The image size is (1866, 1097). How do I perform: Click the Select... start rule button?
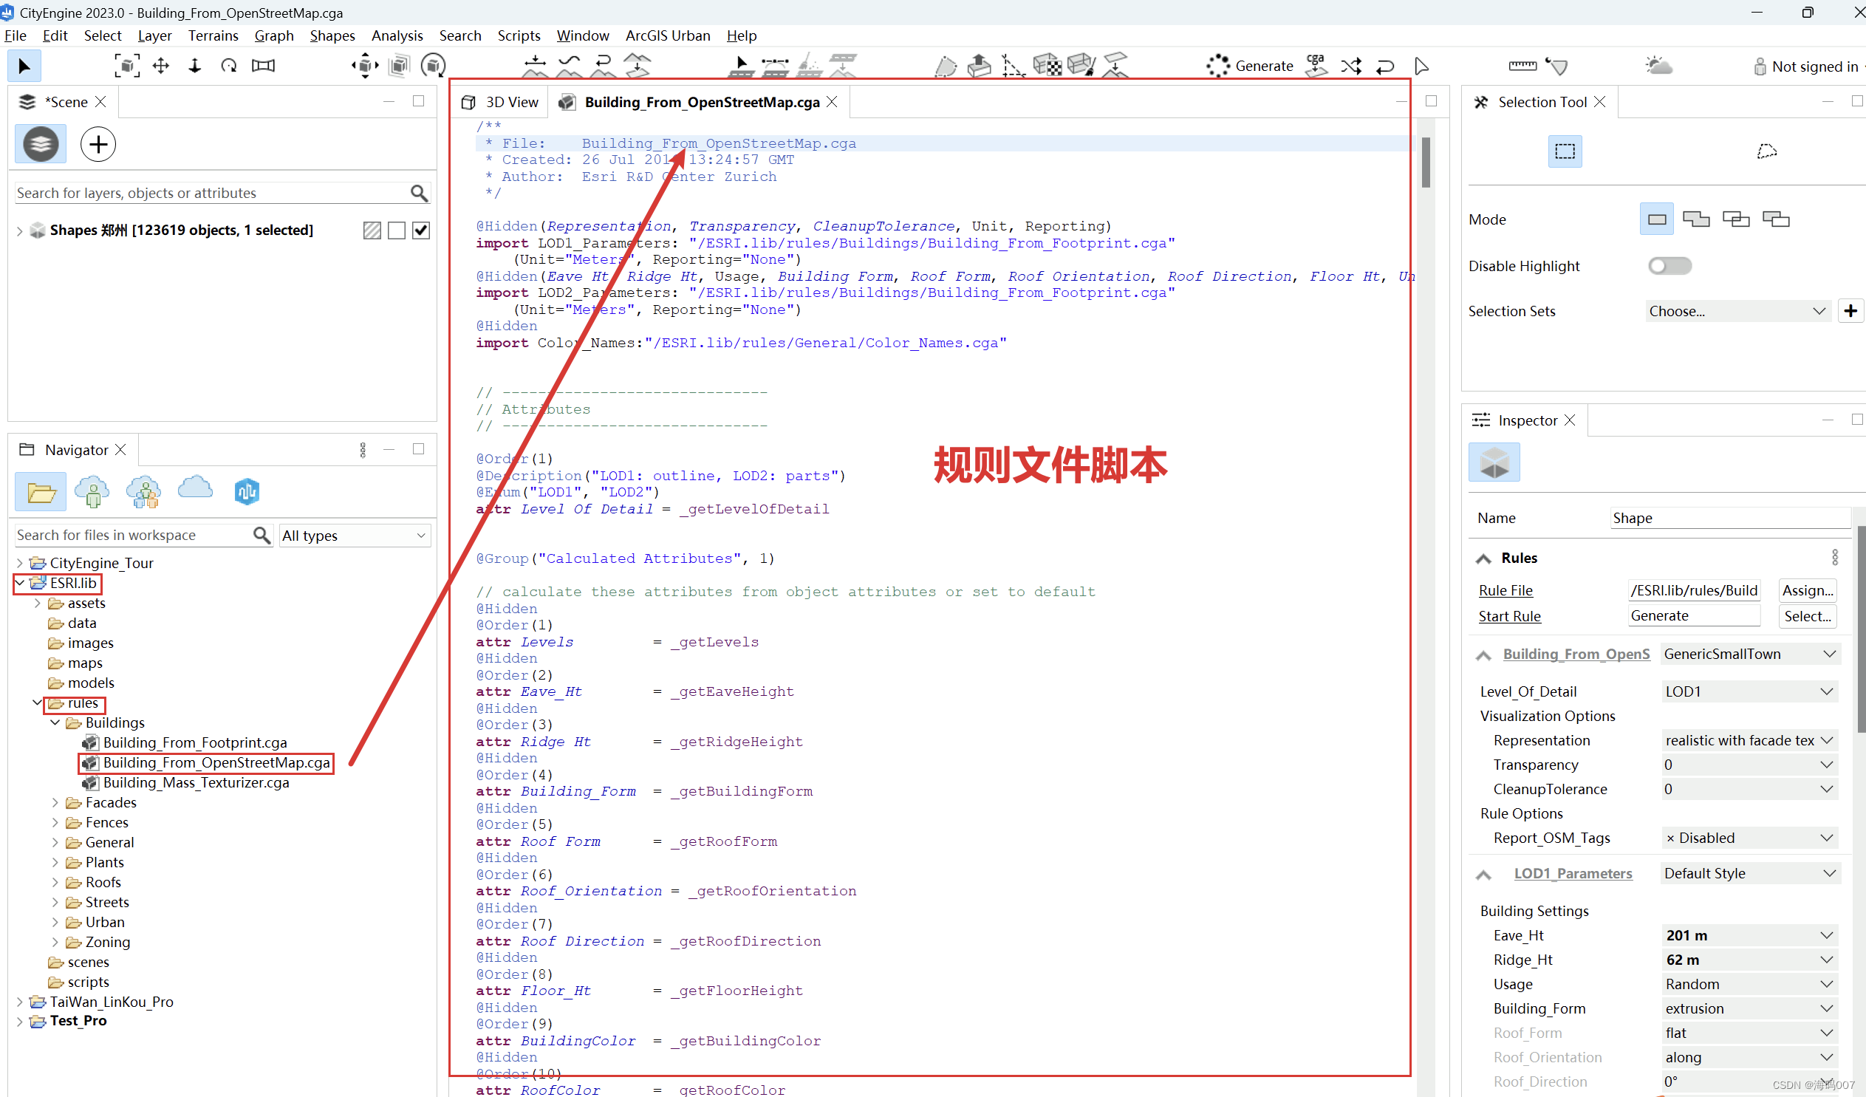click(x=1807, y=616)
